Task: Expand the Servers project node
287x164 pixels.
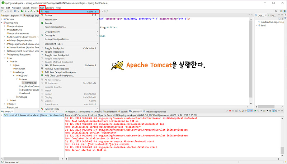Action: point(2,19)
